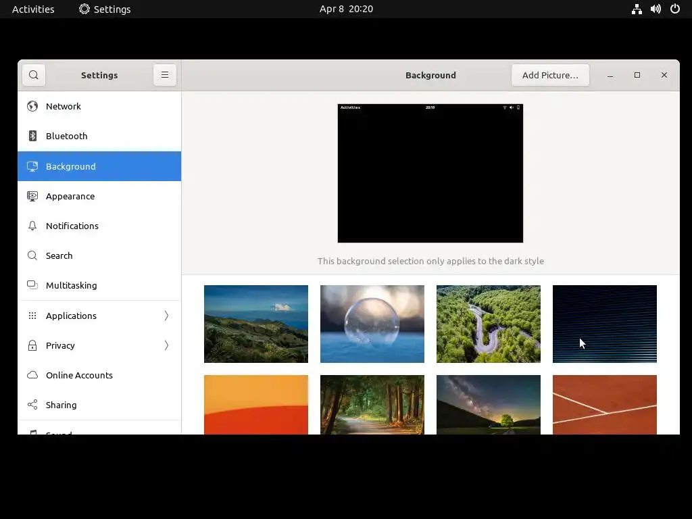
Task: Click the Privacy lock icon
Action: [x=32, y=345]
